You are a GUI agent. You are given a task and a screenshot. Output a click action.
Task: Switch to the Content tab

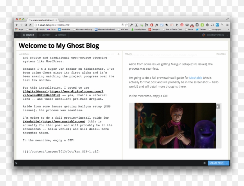[29, 35]
